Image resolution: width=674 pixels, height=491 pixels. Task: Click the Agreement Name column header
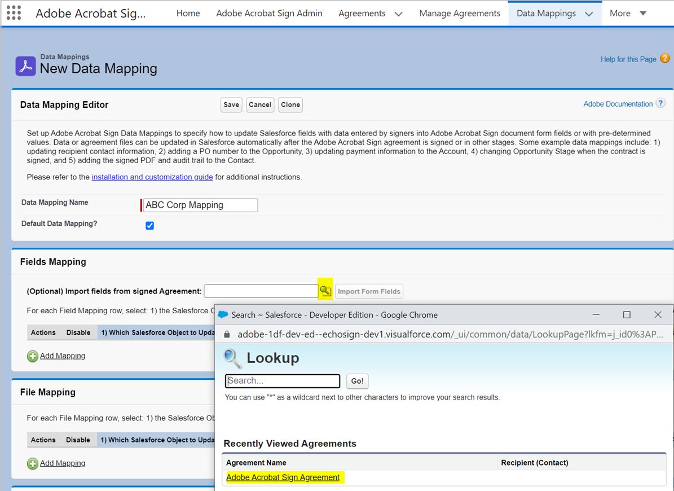tap(256, 463)
